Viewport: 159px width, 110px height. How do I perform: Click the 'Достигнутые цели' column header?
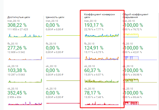pyautogui.click(x=19, y=17)
